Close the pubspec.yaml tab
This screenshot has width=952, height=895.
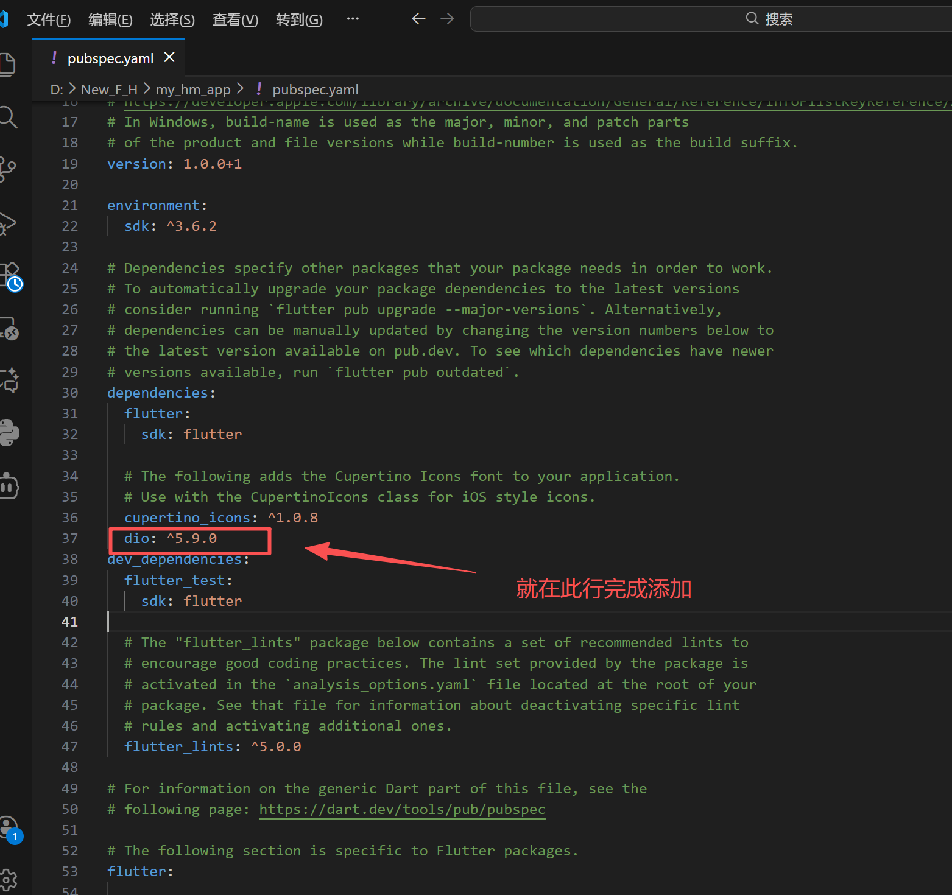click(169, 57)
